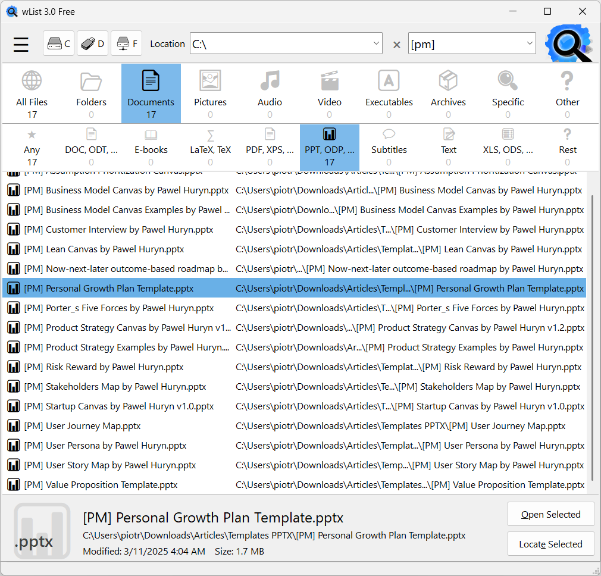Click the magnifying glass search logo
This screenshot has height=576, width=601.
[x=568, y=43]
